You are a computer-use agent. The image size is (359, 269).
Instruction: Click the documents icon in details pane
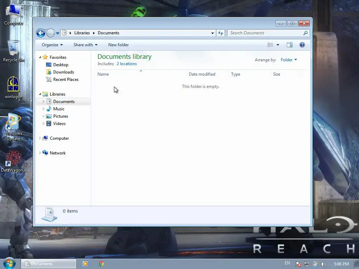coord(49,215)
